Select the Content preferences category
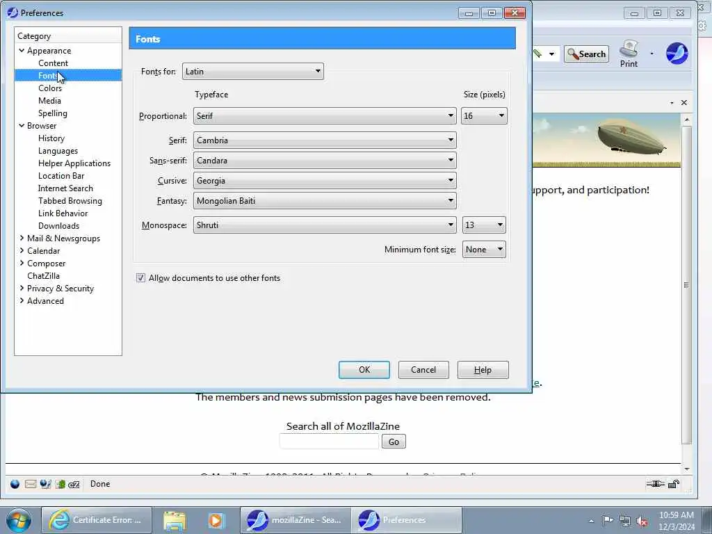 (53, 63)
